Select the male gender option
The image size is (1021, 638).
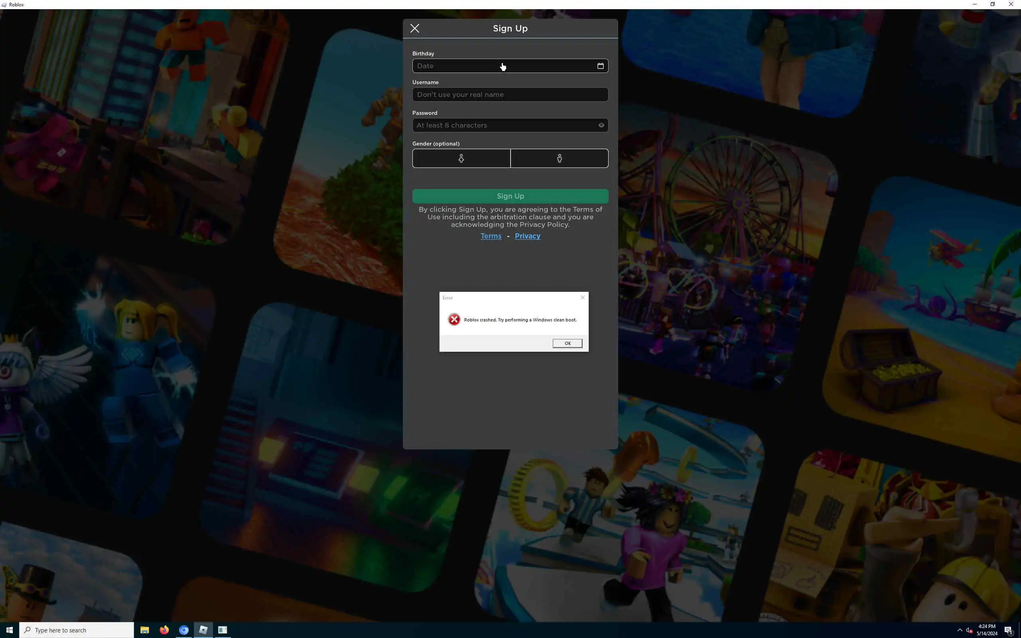560,158
